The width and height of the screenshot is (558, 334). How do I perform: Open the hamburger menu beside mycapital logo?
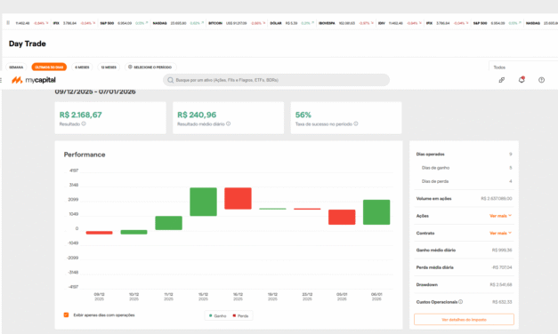1,80
